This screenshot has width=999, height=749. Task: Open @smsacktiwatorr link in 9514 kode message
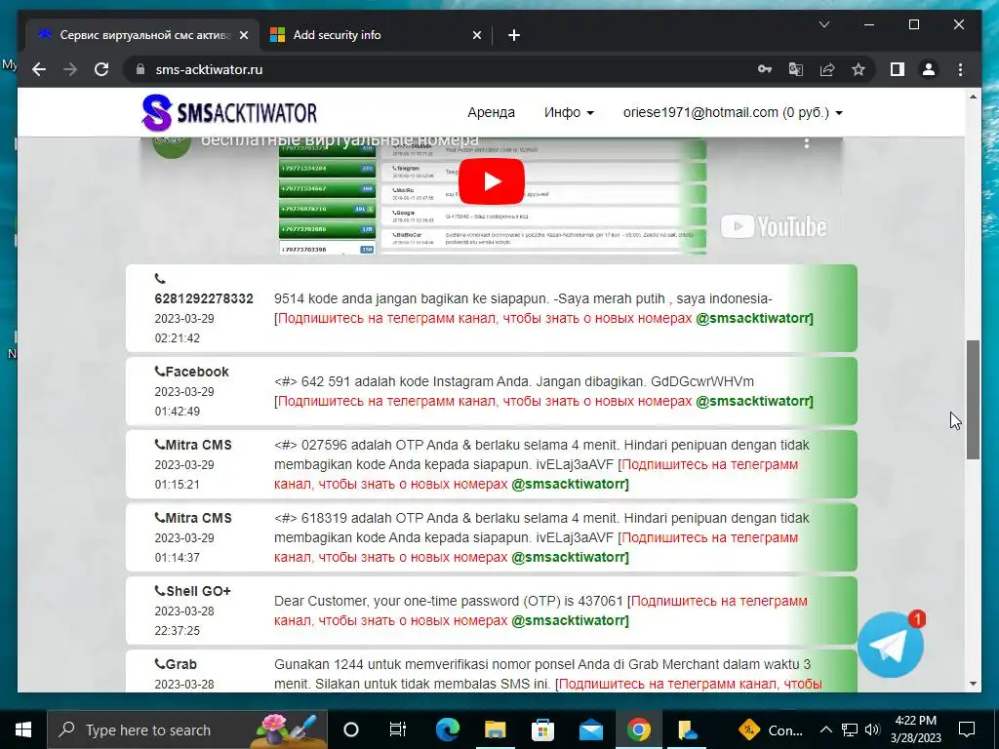pyautogui.click(x=754, y=318)
